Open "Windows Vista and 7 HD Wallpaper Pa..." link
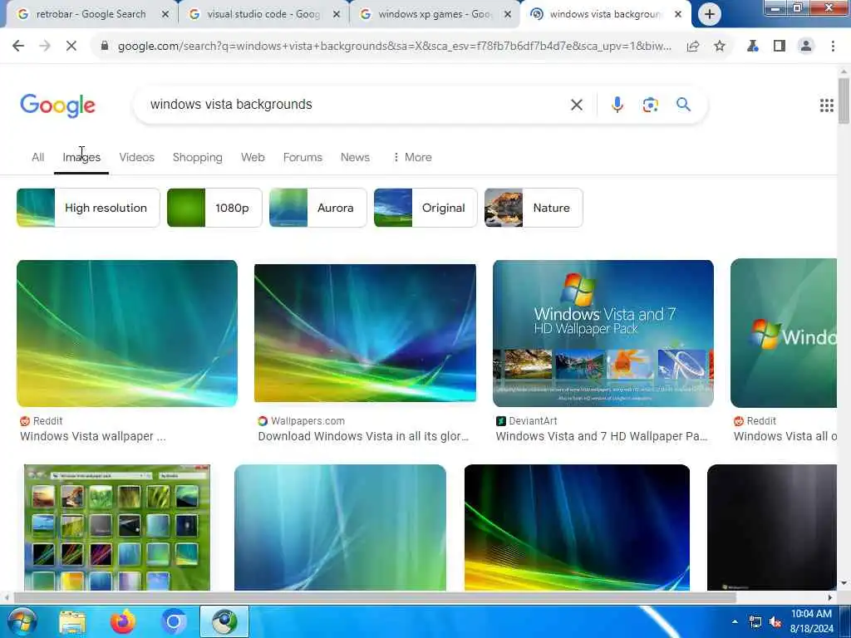This screenshot has width=851, height=638. 602,437
